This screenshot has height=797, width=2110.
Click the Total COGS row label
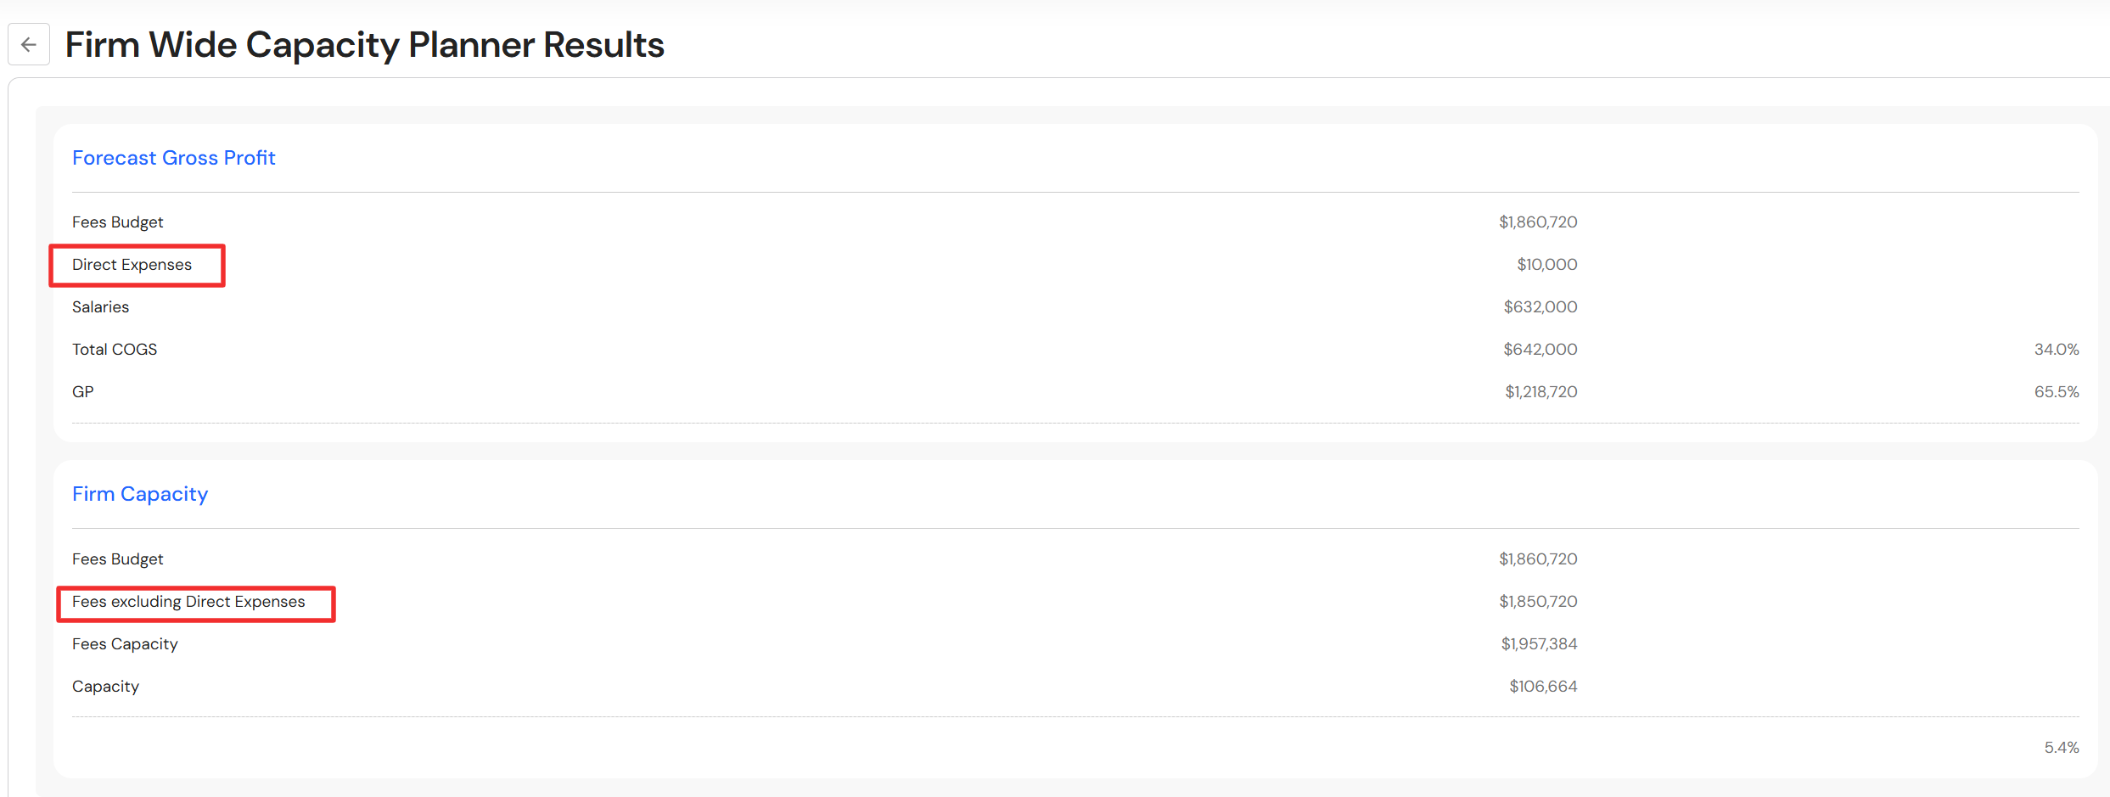click(x=115, y=350)
